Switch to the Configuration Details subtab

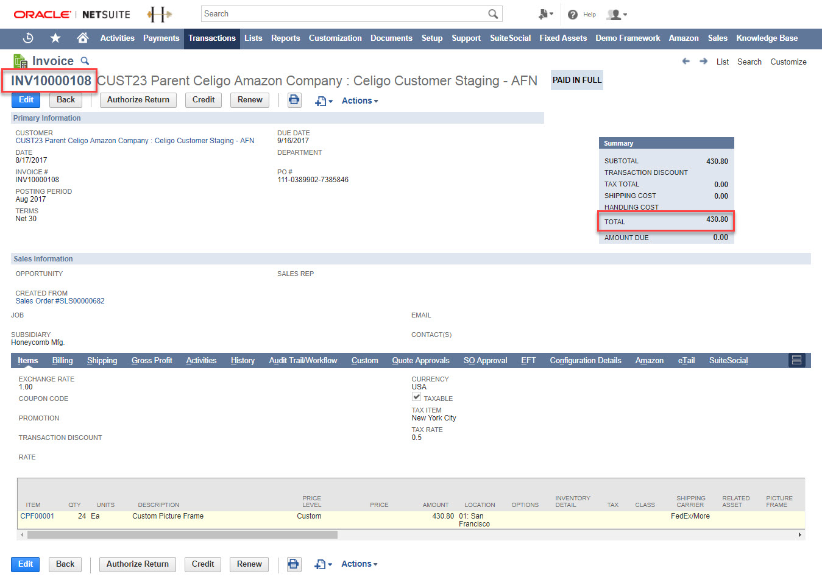pyautogui.click(x=586, y=361)
